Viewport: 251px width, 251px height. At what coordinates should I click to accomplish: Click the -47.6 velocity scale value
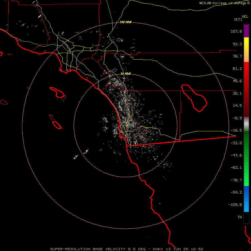236,155
